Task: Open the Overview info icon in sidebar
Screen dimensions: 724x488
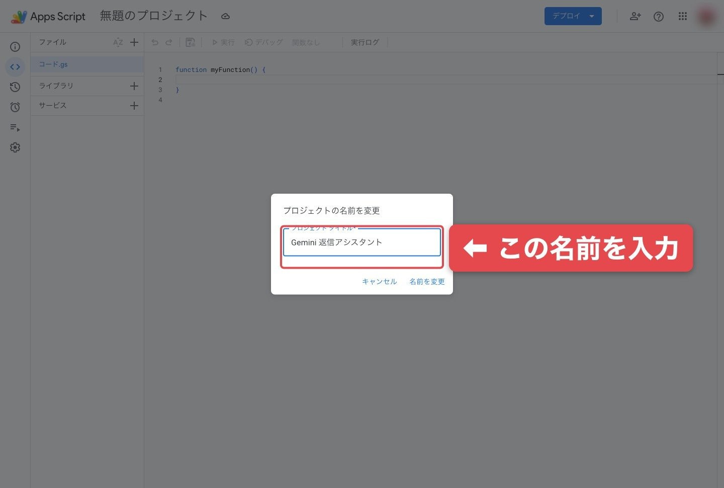Action: (x=15, y=47)
